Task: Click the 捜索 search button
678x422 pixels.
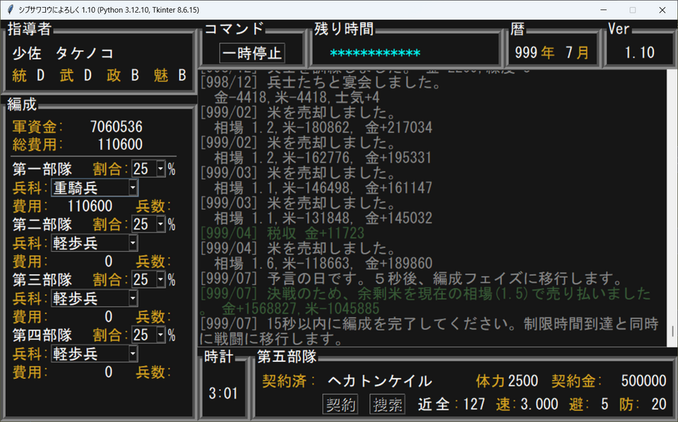Action: pos(387,404)
